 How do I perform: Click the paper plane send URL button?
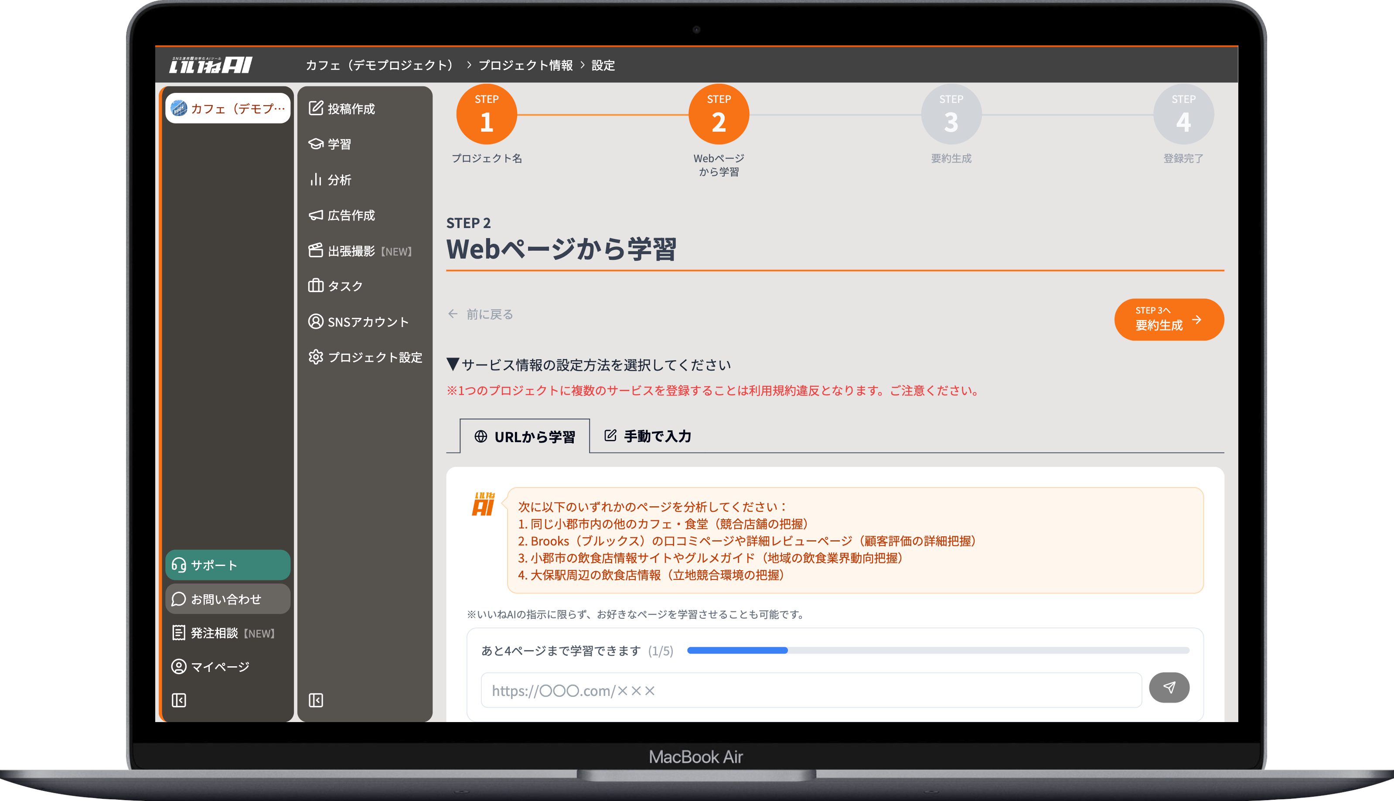tap(1169, 688)
